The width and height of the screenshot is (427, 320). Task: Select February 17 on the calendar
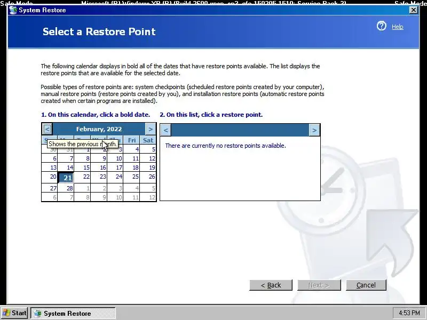[x=115, y=167]
